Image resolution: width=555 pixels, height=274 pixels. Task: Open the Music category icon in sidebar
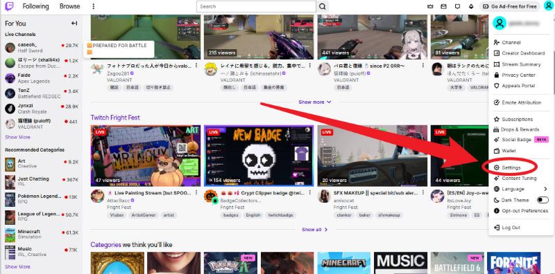click(x=10, y=253)
